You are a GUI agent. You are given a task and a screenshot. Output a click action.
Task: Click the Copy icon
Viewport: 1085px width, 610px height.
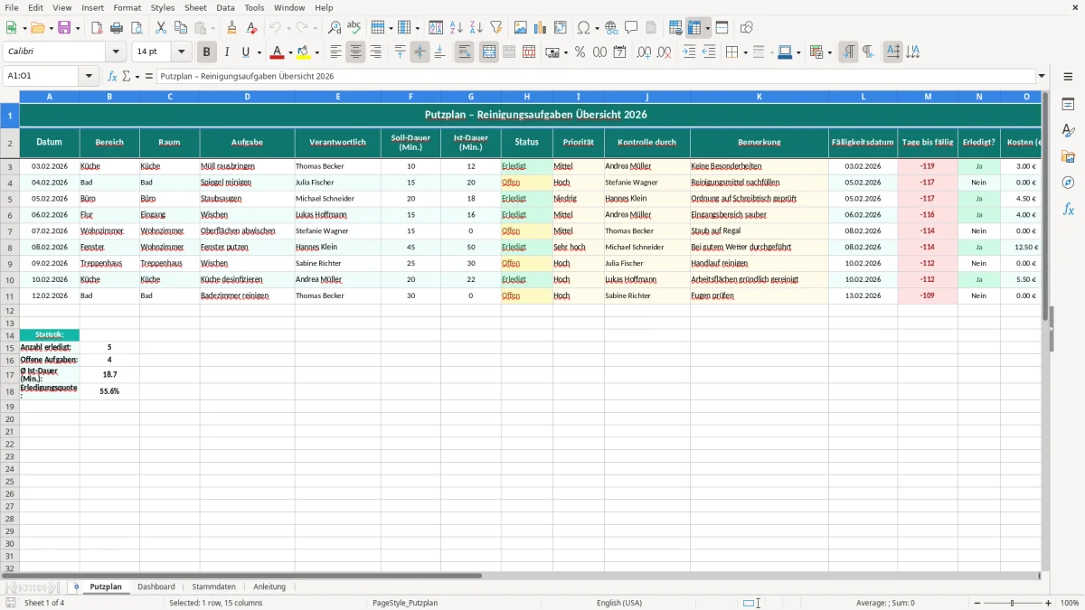tap(180, 28)
